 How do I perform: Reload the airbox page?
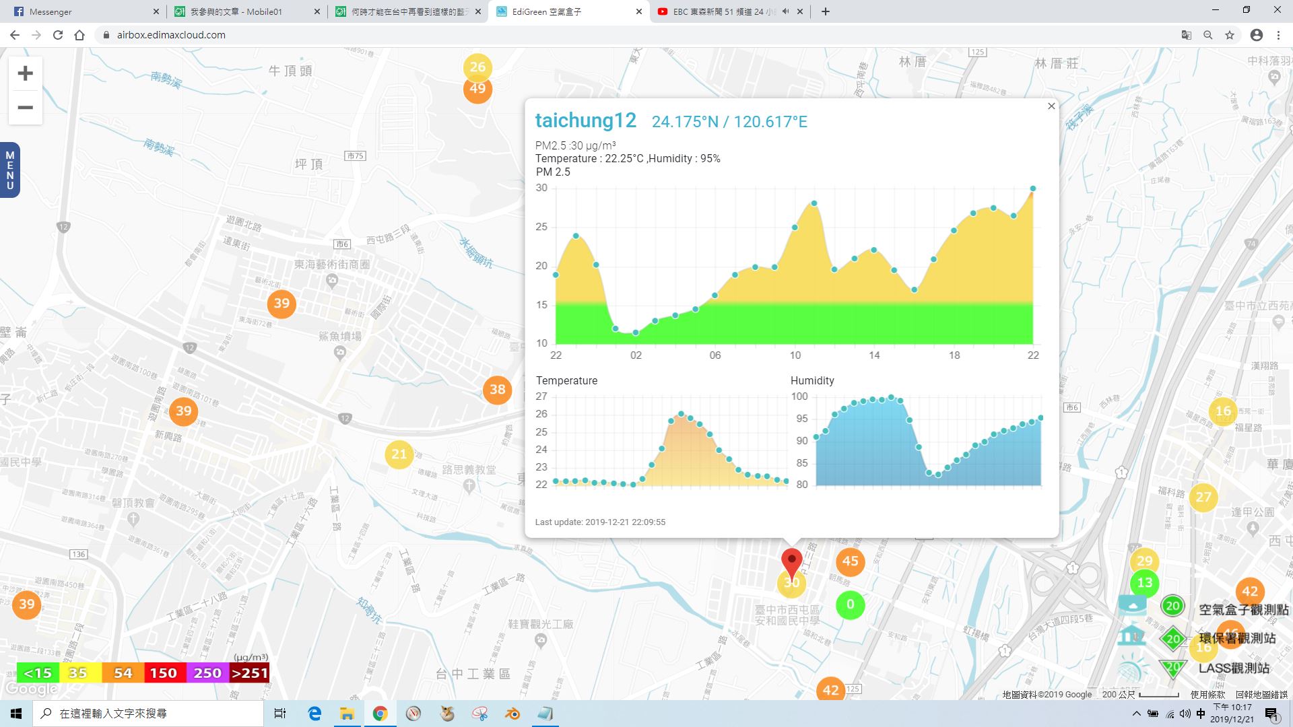point(58,35)
